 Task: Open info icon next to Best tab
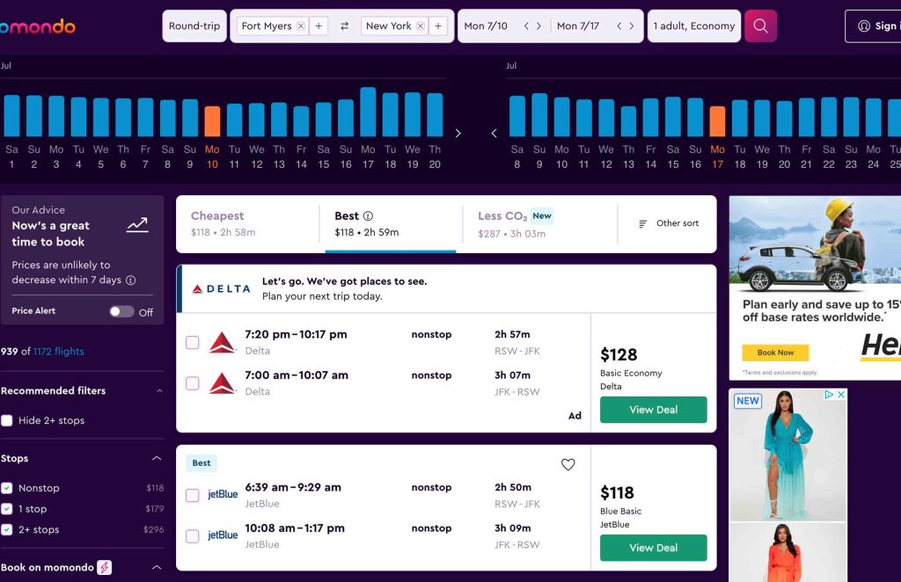[368, 216]
